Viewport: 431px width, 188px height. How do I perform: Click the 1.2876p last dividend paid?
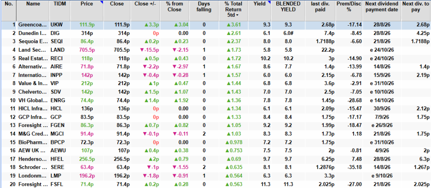click(x=325, y=167)
